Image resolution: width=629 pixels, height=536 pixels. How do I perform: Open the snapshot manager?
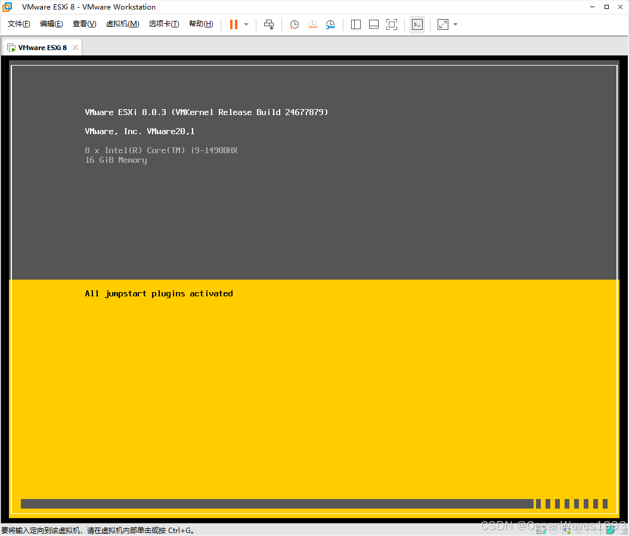pos(330,24)
